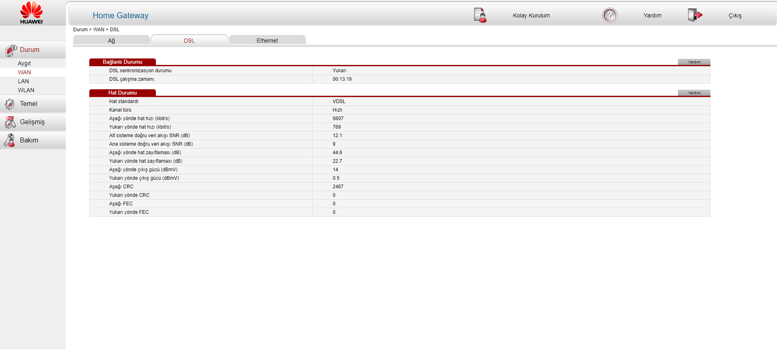
Task: Click the Home Gateway title
Action: (x=121, y=15)
